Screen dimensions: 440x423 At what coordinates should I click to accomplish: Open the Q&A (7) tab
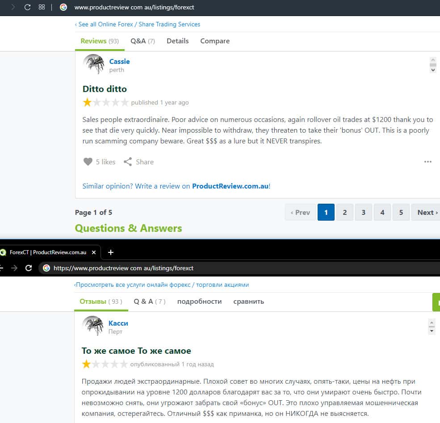pos(142,41)
